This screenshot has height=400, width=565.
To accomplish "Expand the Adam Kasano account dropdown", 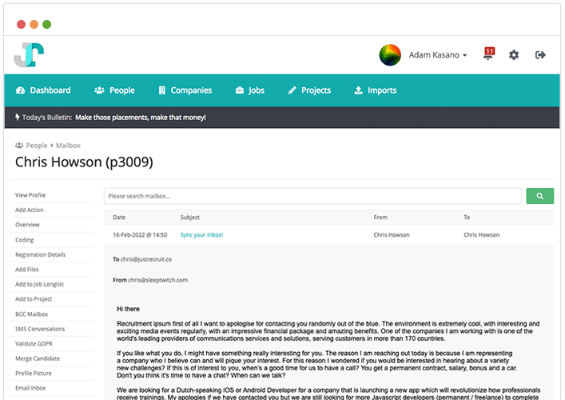I will (438, 55).
